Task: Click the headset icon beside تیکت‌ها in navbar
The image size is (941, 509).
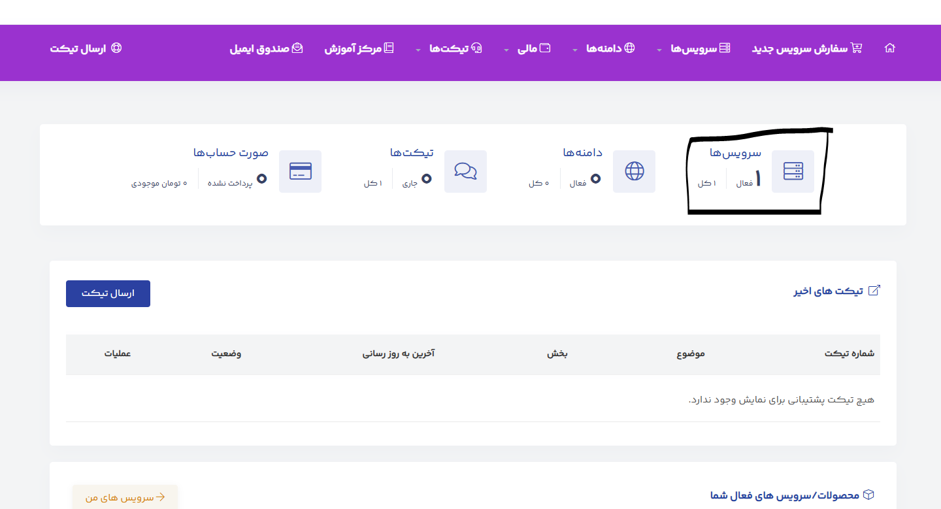Action: tap(477, 48)
